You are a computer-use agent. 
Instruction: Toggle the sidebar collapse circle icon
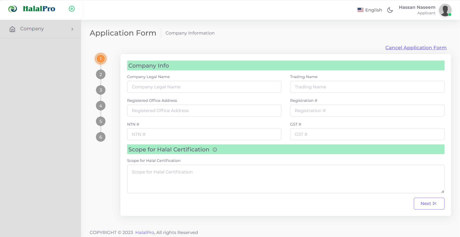click(x=72, y=9)
